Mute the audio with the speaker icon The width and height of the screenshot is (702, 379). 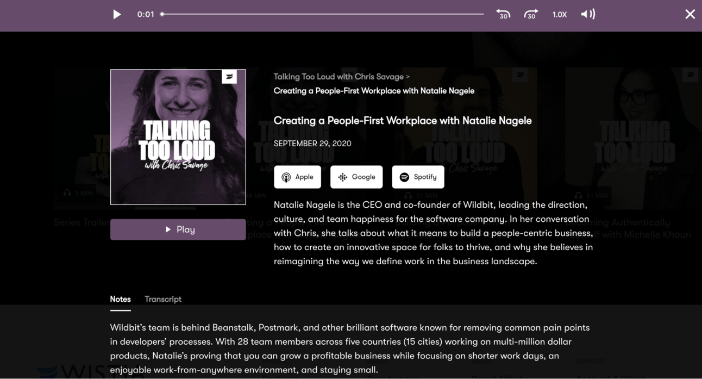point(588,14)
